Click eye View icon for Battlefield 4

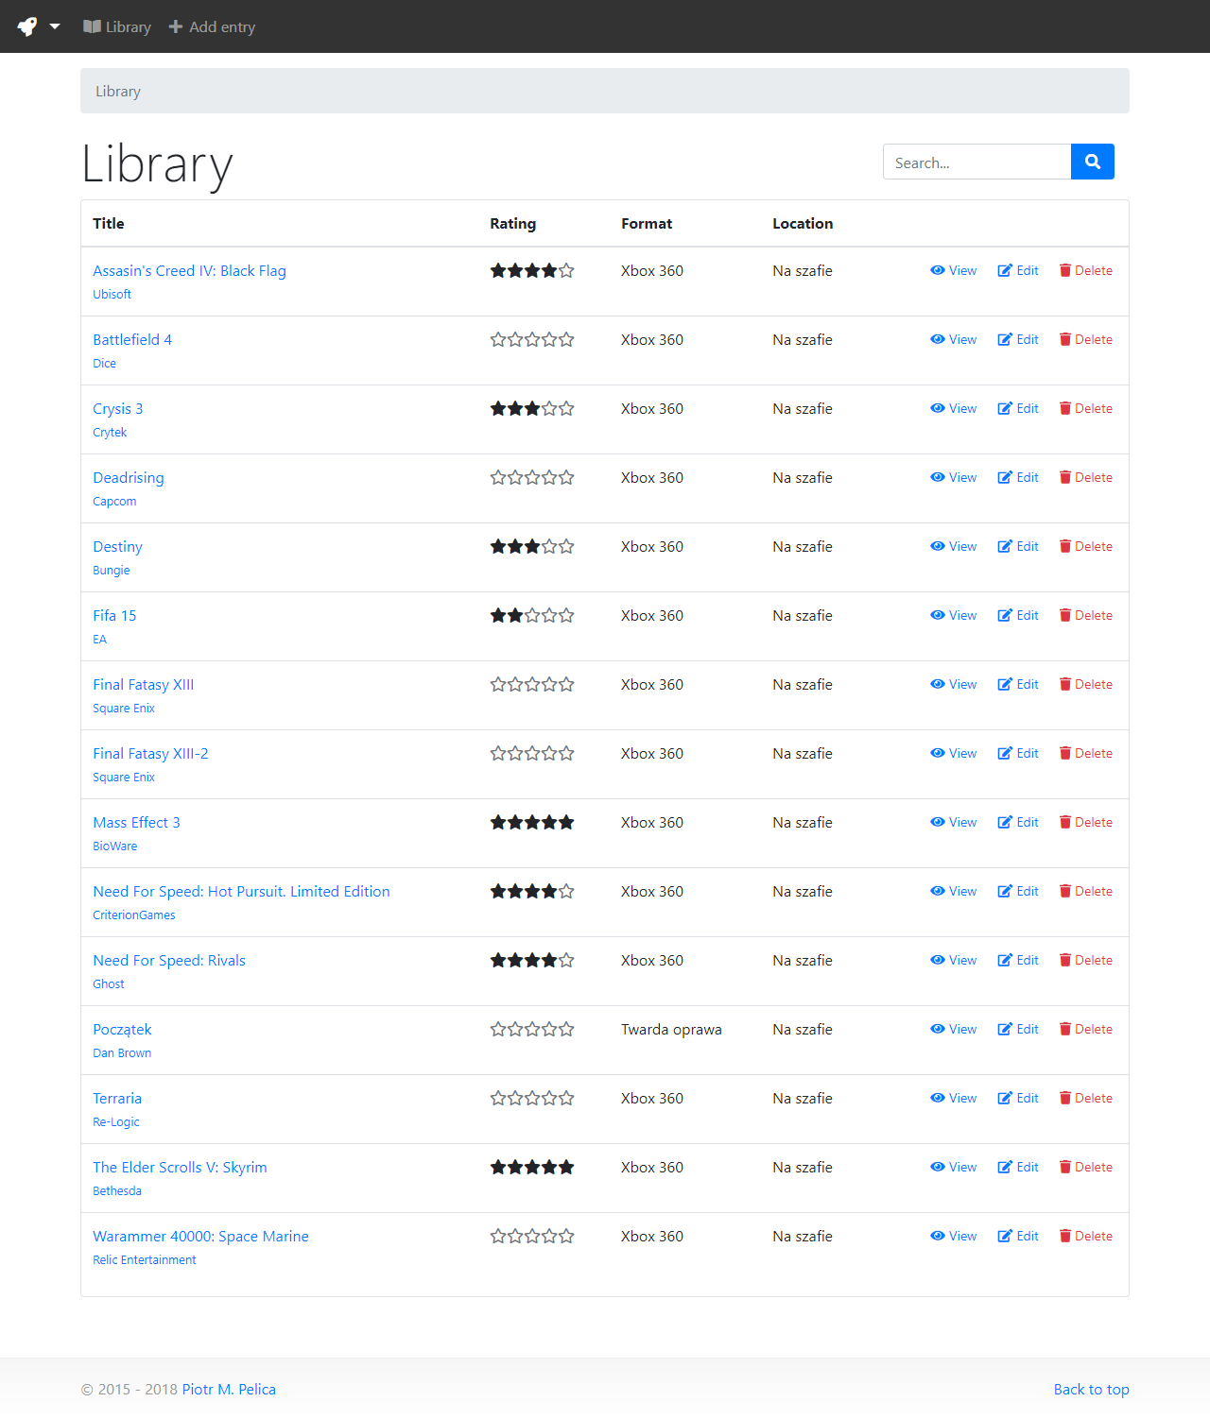point(938,339)
